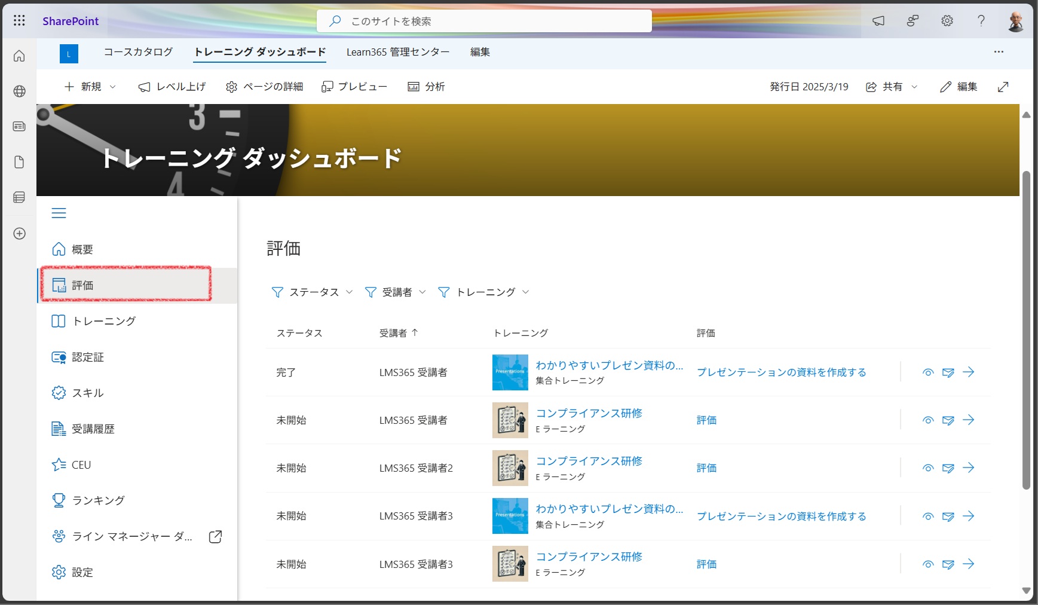Select 概要 in the dashboard sidebar
The height and width of the screenshot is (605, 1038).
click(x=137, y=249)
